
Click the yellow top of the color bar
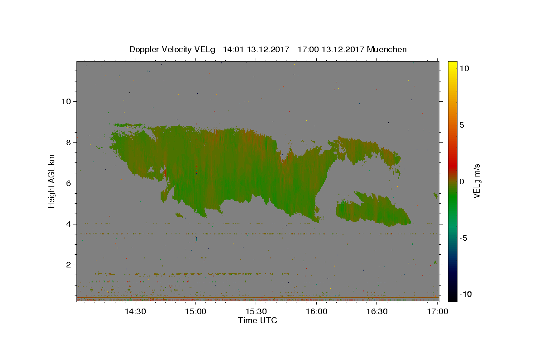(x=452, y=66)
